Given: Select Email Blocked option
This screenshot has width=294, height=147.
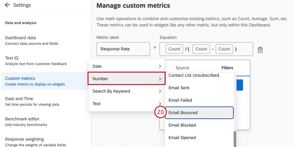Looking at the screenshot, I should 199,125.
